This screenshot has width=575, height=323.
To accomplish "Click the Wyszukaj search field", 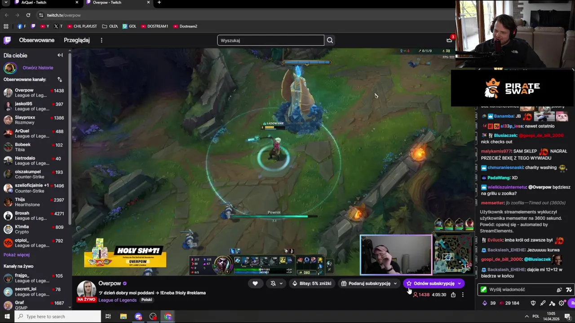I will (x=270, y=40).
